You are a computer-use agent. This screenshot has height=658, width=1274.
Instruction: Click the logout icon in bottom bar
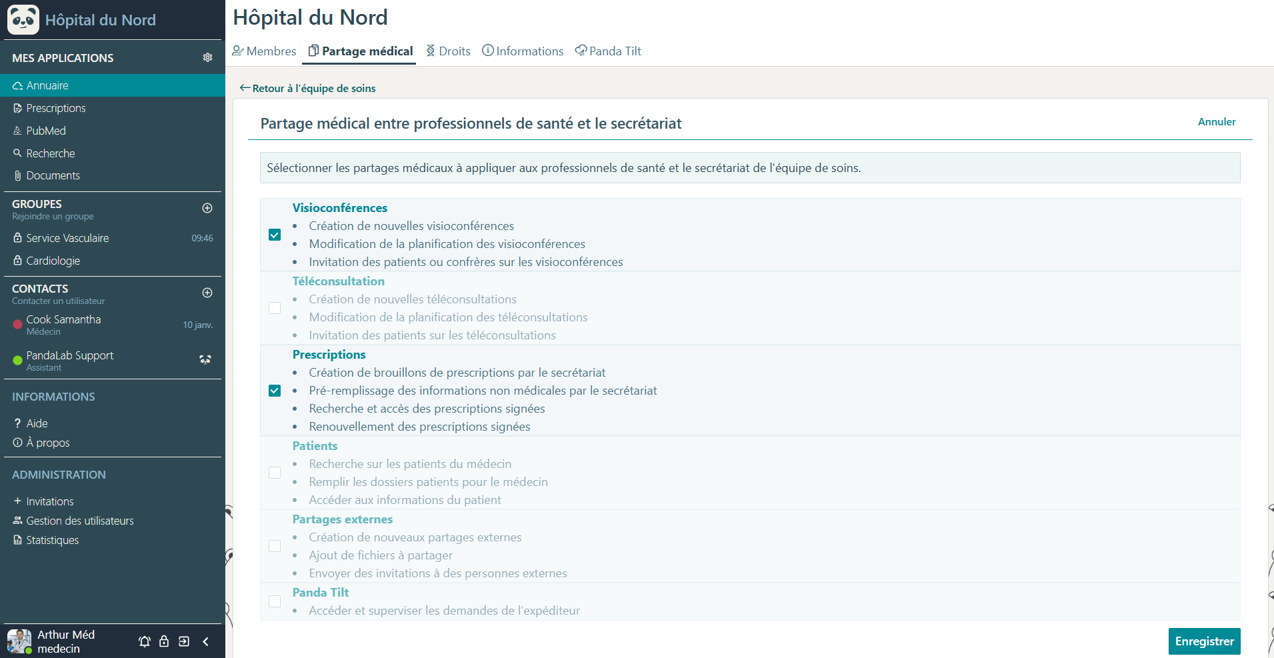click(x=184, y=641)
